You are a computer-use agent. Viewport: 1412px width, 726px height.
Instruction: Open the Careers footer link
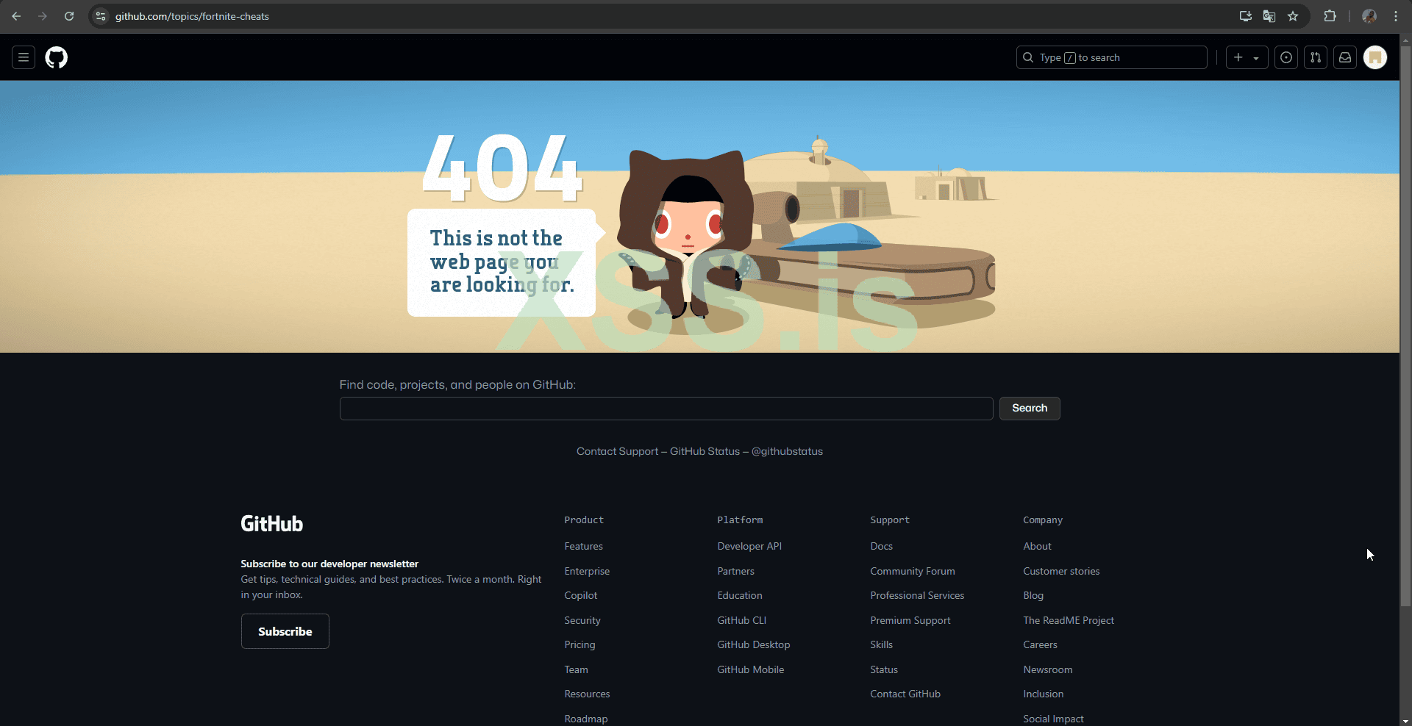pyautogui.click(x=1041, y=644)
